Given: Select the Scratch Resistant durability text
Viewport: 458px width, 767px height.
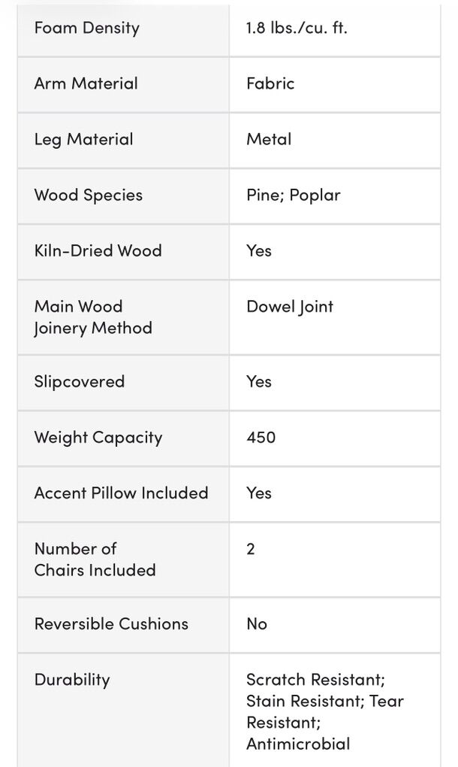Looking at the screenshot, I should coord(315,680).
